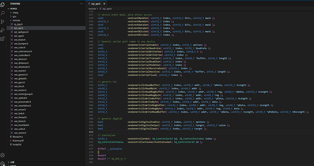This screenshot has width=314, height=166.
Task: Collapse the VEXIQ2 root folder
Action: tap(8, 9)
